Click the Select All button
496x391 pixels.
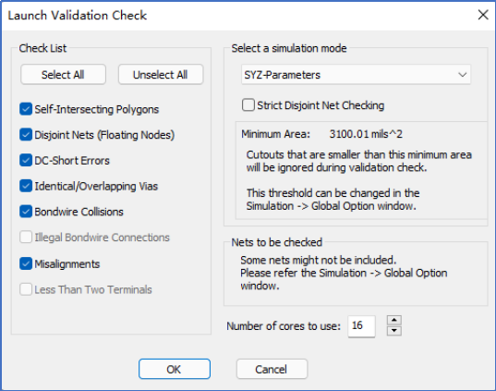[x=63, y=75]
